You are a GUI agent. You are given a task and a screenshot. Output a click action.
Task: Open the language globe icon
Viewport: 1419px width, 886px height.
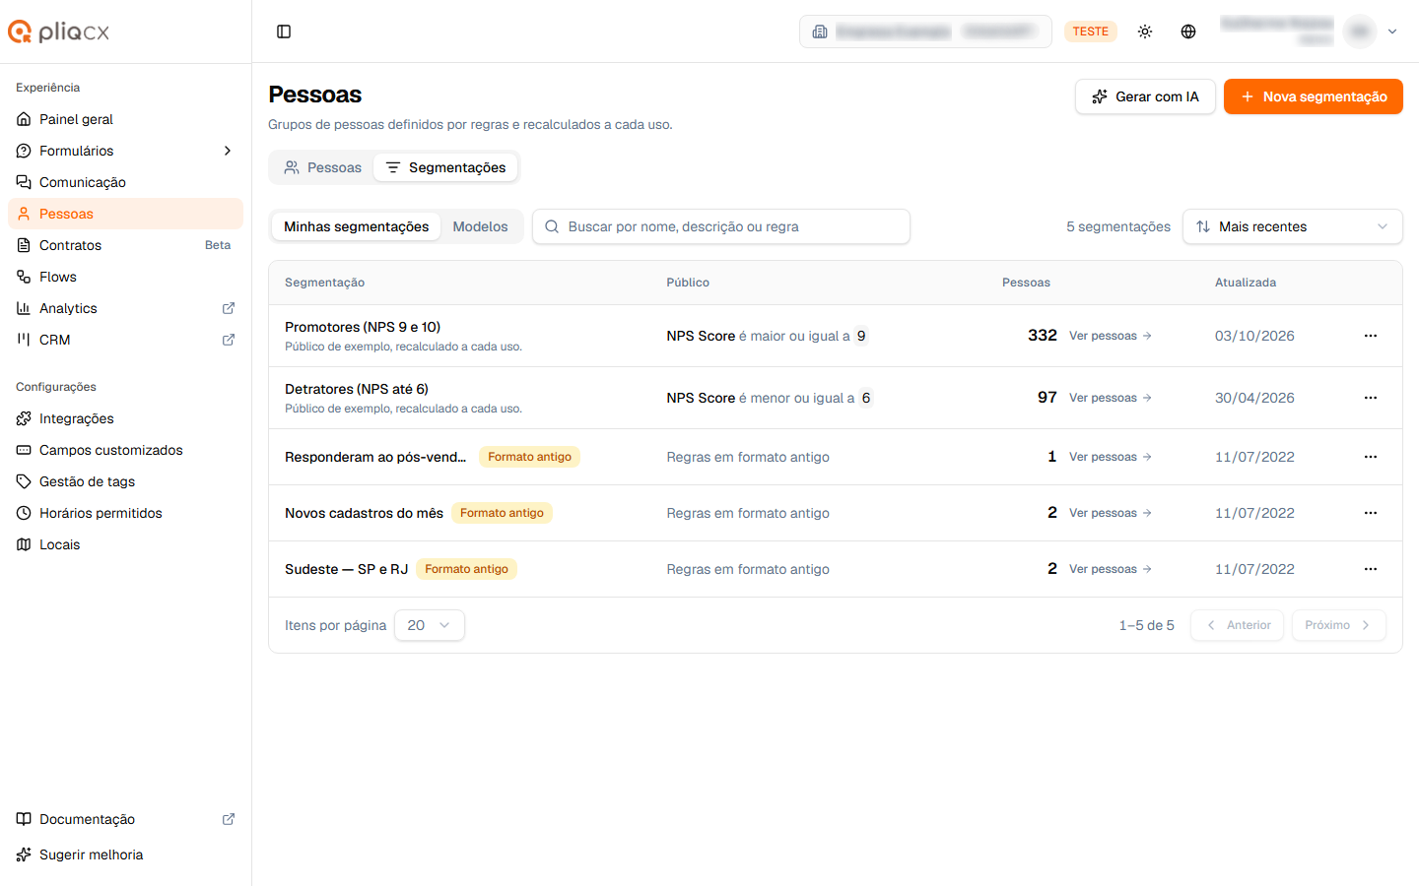click(1188, 32)
